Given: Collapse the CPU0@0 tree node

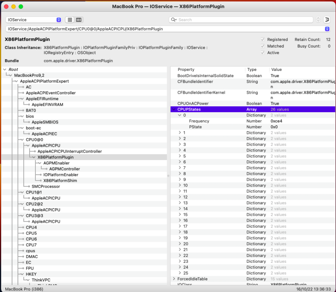Looking at the screenshot, I should [22, 140].
